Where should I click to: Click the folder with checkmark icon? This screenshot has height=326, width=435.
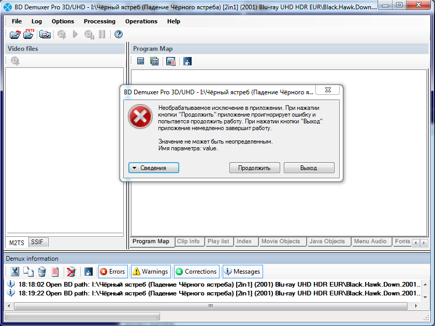click(45, 34)
